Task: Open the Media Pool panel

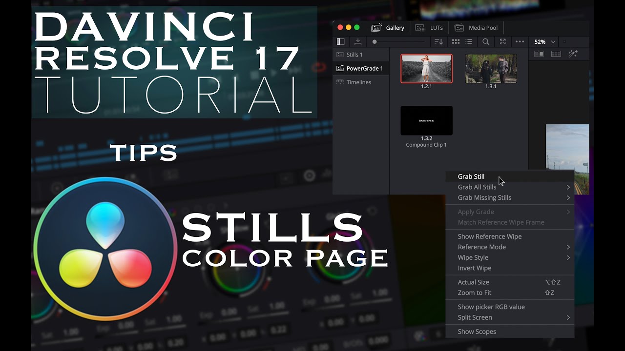Action: 476,28
